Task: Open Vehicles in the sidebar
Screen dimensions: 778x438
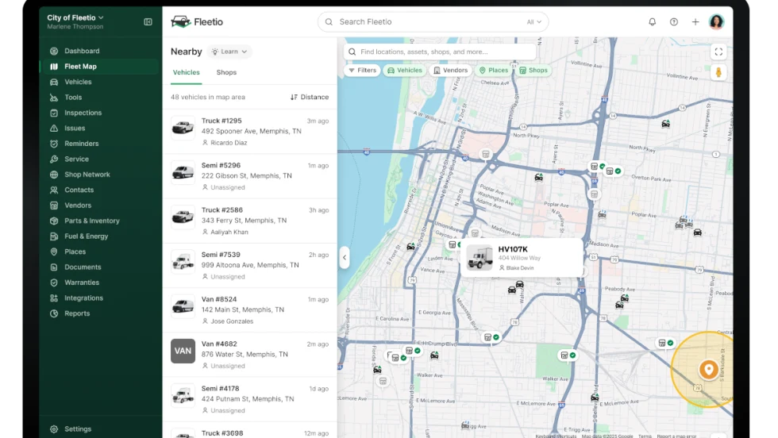Action: click(99, 82)
